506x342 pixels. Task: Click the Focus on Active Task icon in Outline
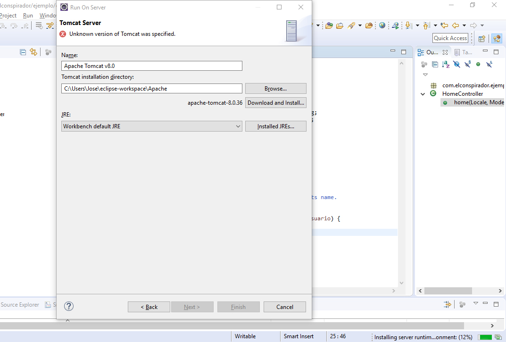tap(424, 64)
